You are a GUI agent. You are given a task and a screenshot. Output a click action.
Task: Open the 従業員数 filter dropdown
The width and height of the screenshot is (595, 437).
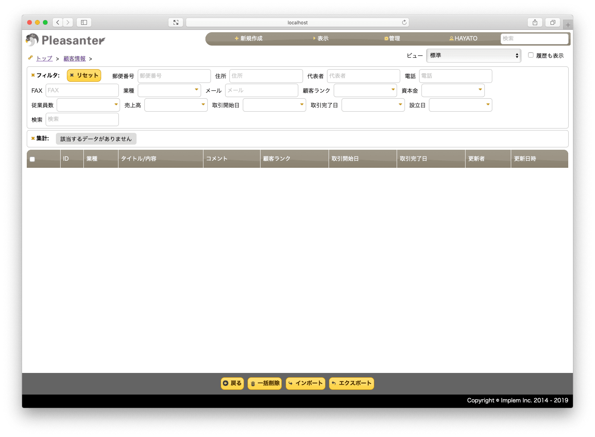coord(88,105)
